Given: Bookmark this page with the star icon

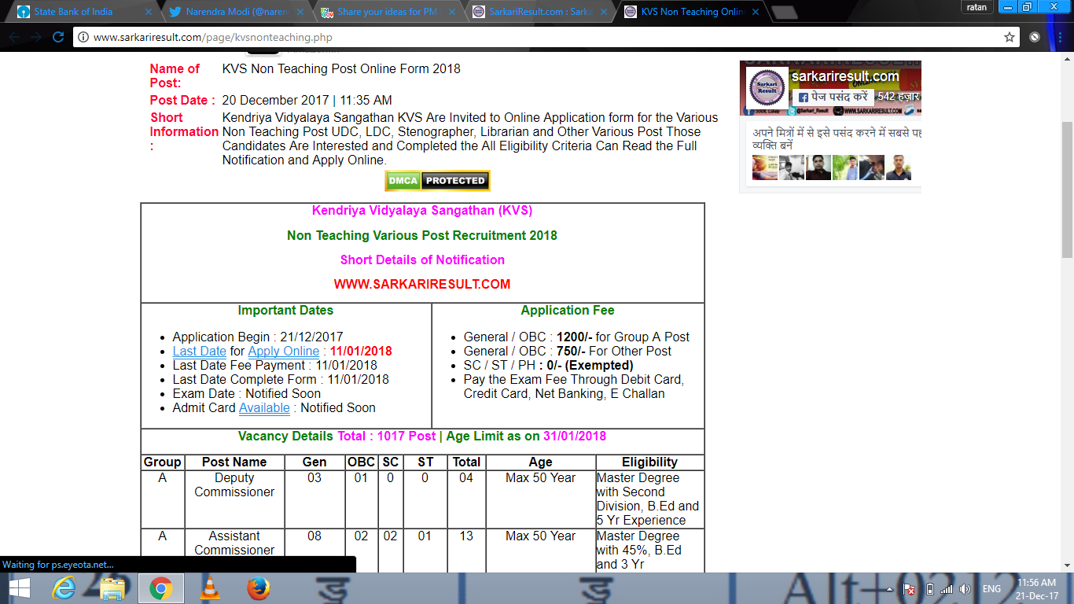Looking at the screenshot, I should click(x=1010, y=37).
